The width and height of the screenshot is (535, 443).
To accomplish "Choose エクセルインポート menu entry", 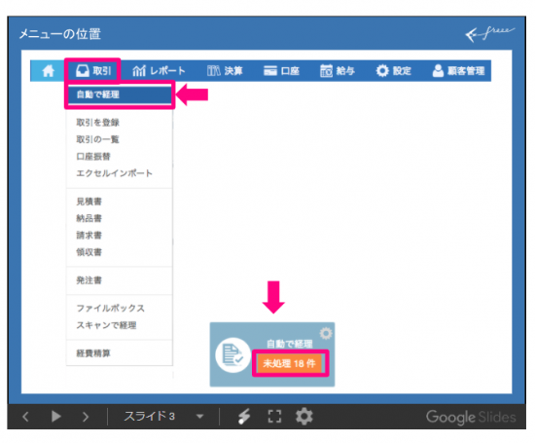I will (x=114, y=173).
